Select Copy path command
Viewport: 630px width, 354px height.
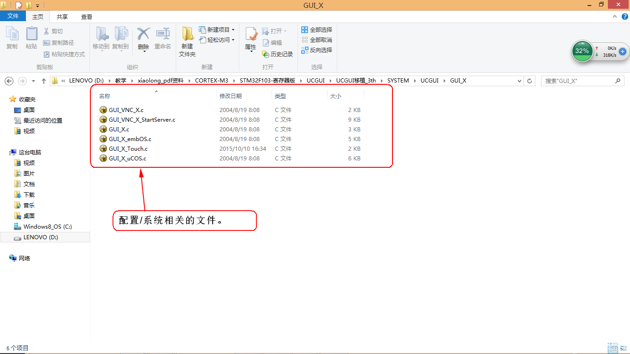(59, 42)
